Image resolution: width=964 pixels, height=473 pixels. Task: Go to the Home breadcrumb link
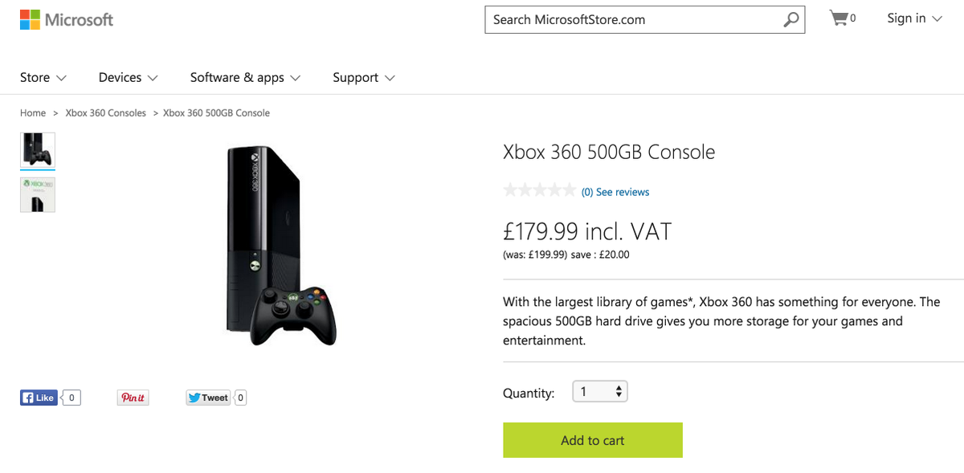click(x=33, y=113)
